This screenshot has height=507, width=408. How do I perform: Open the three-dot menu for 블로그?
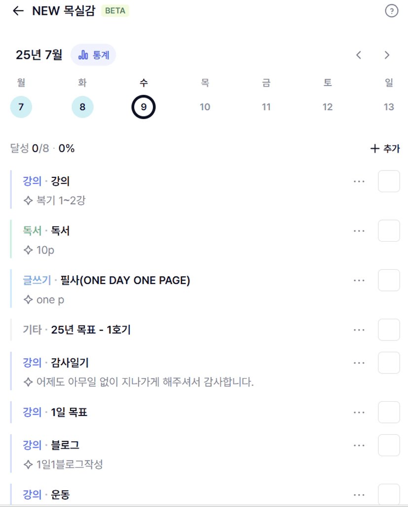coord(359,445)
